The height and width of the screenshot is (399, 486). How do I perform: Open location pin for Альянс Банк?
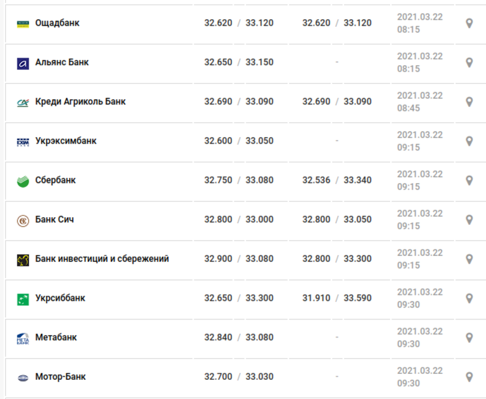click(x=469, y=62)
